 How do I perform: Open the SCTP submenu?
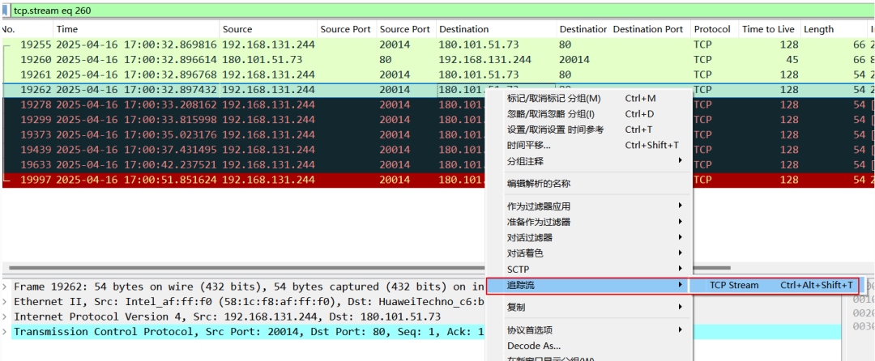point(588,269)
